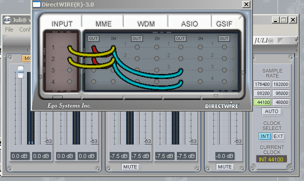This screenshot has width=304, height=181.
Task: Choose the 44100 sample rate
Action: [262, 102]
